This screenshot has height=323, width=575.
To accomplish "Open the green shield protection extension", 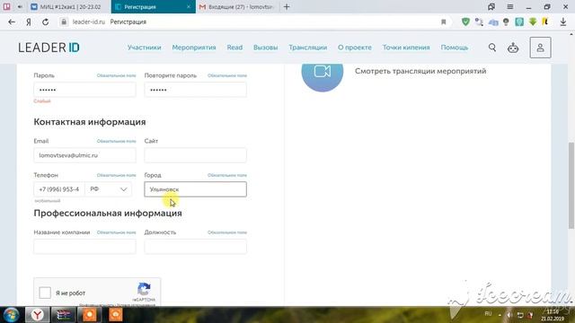I will pyautogui.click(x=465, y=22).
